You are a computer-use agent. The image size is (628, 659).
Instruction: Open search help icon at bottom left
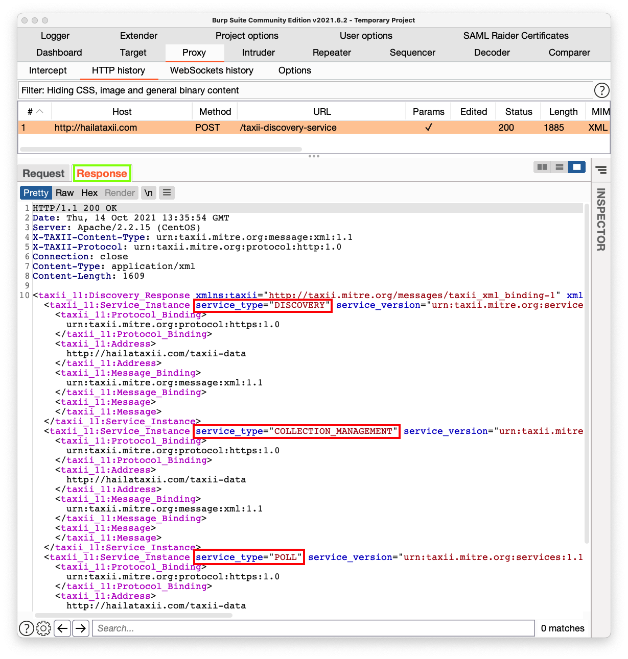point(27,628)
